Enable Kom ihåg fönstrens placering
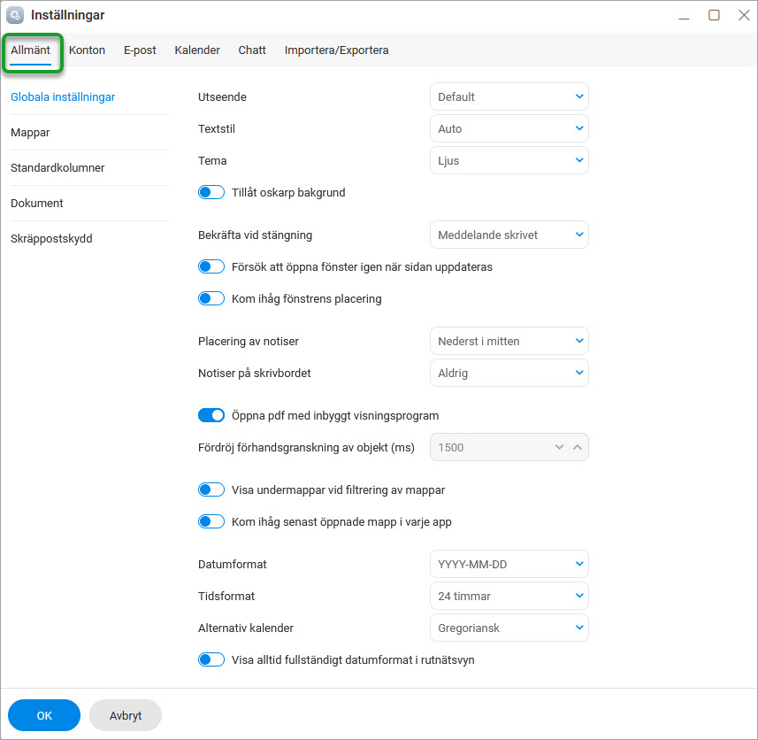 coord(211,298)
